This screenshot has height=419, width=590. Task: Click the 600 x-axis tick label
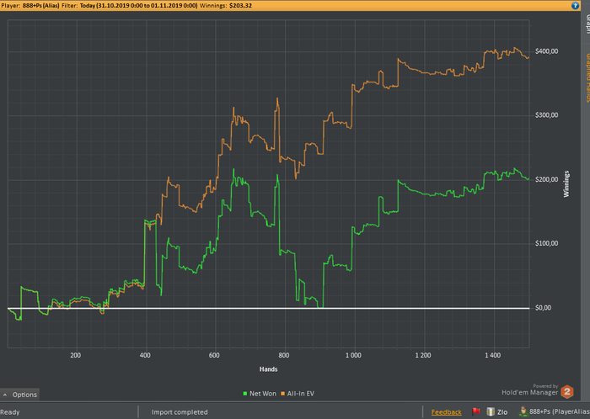coord(214,355)
